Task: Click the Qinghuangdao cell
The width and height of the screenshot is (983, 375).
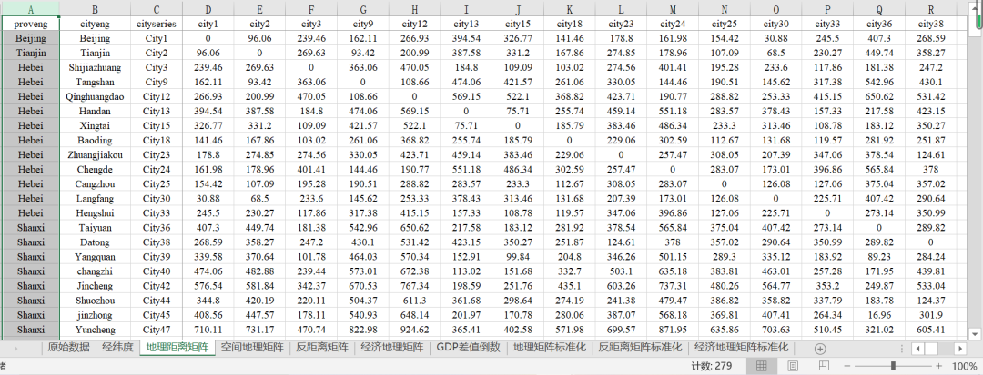Action: (x=96, y=96)
